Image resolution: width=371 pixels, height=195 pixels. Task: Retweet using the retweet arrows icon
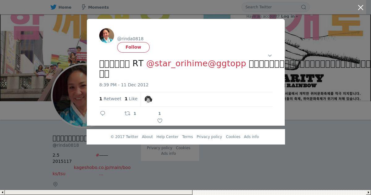pos(127,113)
